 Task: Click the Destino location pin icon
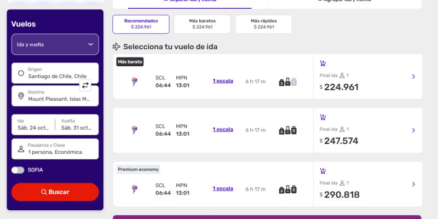21,96
